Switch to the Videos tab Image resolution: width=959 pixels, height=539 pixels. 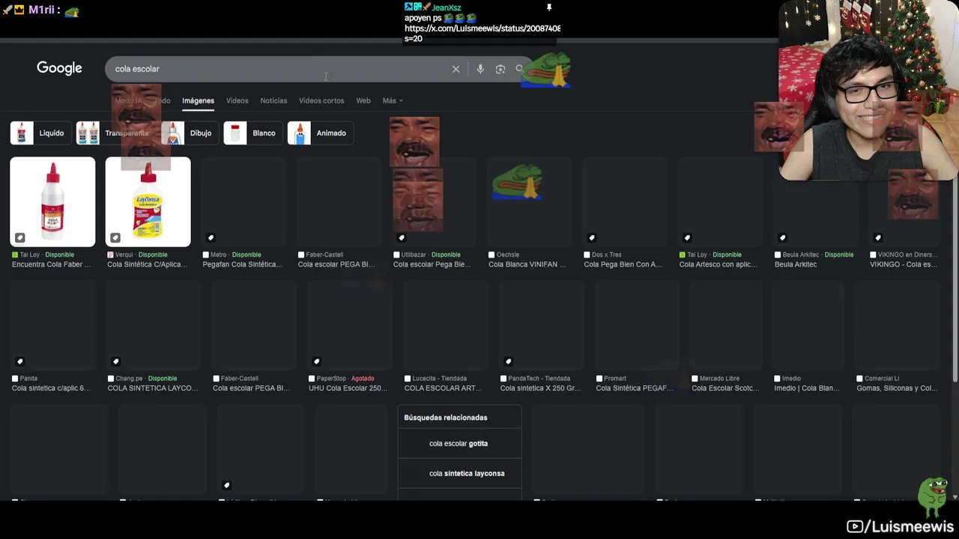coord(237,100)
